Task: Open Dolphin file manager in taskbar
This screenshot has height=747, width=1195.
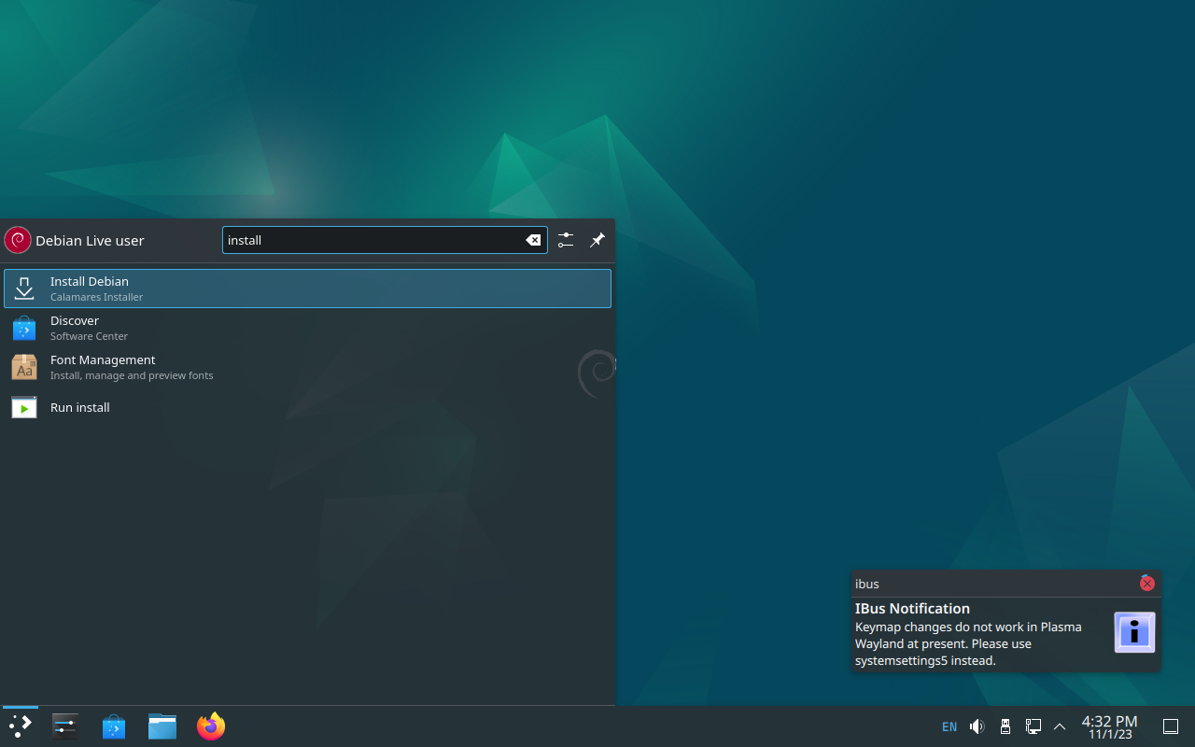Action: pyautogui.click(x=162, y=726)
